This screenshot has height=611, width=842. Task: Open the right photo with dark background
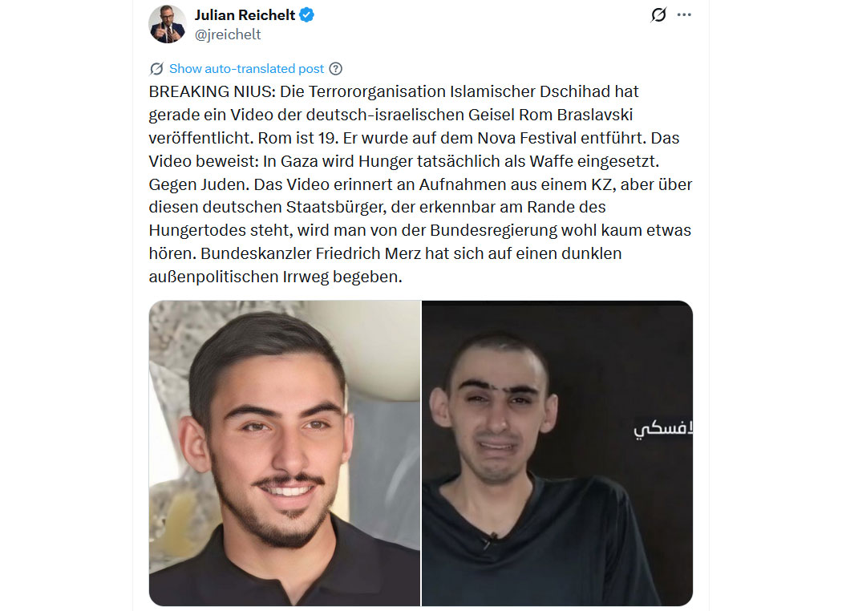click(557, 453)
